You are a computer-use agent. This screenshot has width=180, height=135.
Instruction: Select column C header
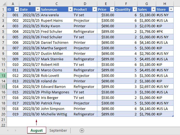(57, 4)
